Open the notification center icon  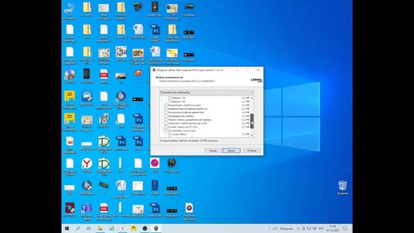coord(345,228)
